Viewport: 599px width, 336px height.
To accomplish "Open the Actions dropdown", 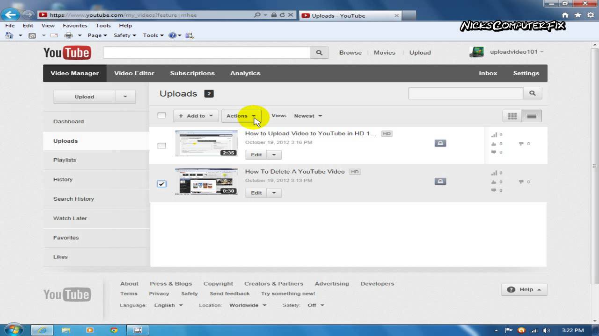I will coord(241,116).
